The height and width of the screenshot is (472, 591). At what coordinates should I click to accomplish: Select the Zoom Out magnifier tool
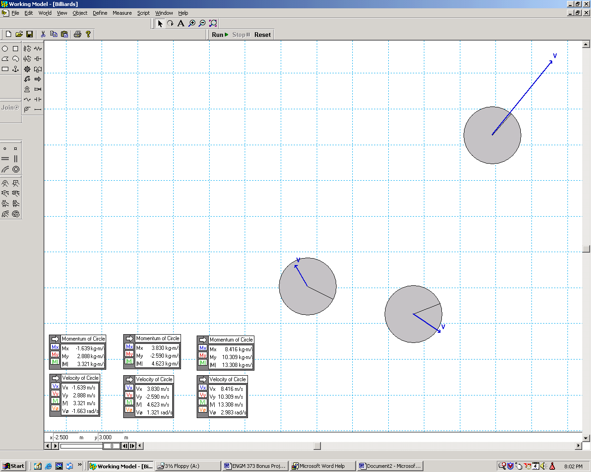point(202,24)
